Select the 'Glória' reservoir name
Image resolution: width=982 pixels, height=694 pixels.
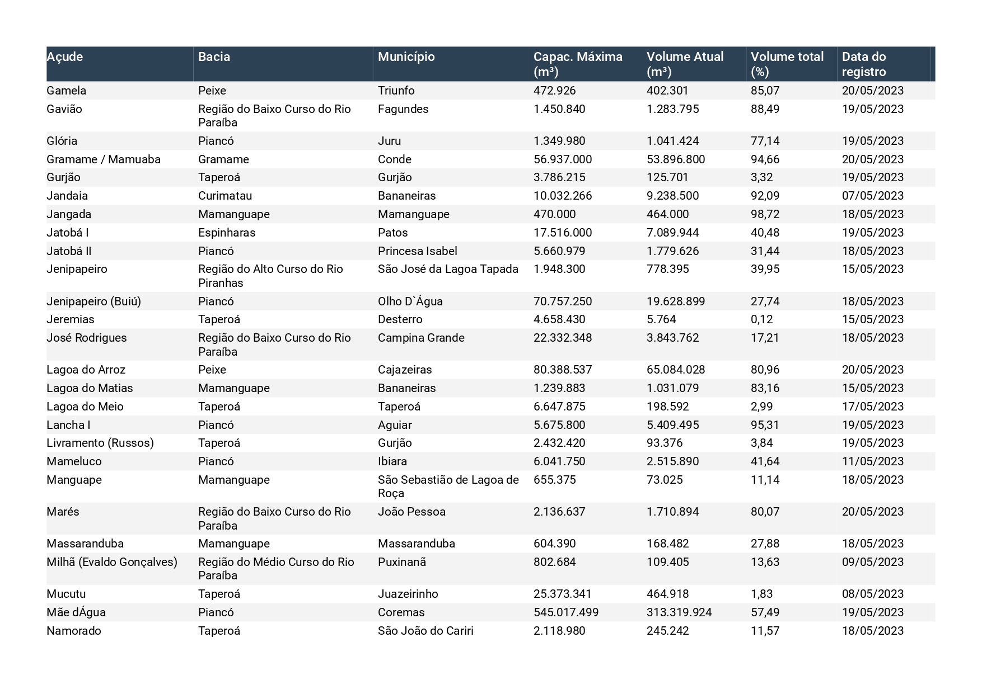coord(62,141)
